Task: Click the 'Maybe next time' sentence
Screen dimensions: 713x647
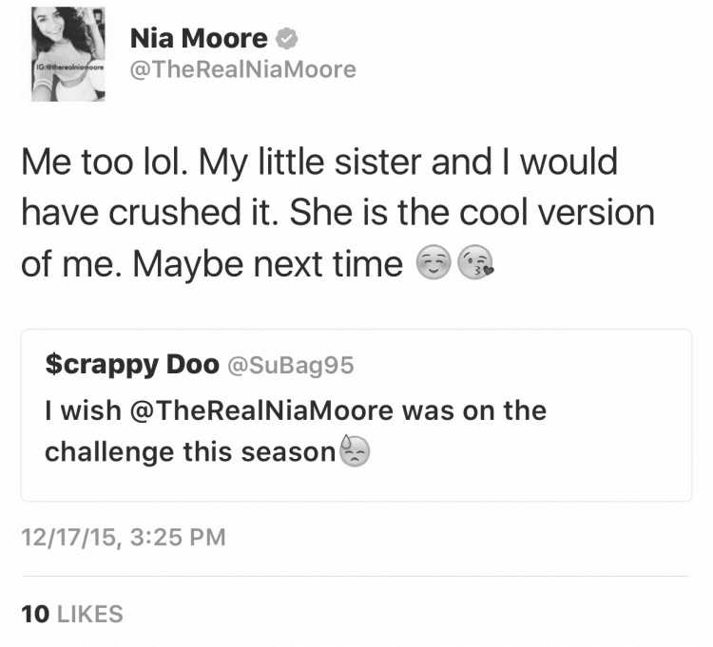Action: 267,264
